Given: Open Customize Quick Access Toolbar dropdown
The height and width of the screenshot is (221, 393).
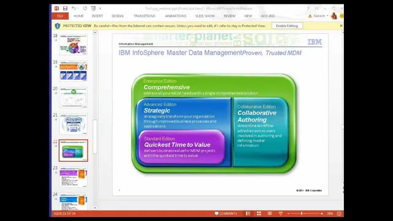Looking at the screenshot, I should click(100, 9).
